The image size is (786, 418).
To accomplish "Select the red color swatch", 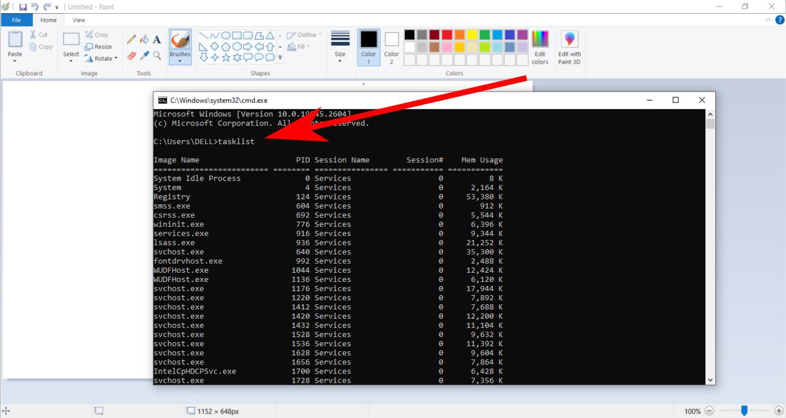I will tap(447, 34).
